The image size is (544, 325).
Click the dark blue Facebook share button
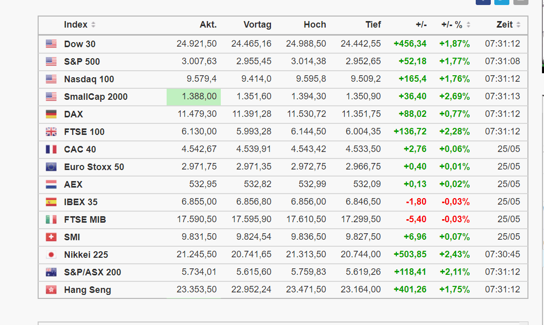(483, 2)
